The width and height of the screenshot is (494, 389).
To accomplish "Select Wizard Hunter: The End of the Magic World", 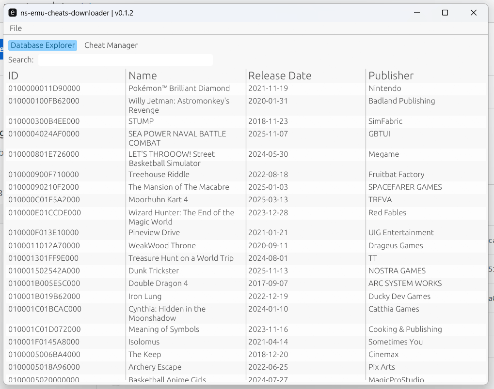I will pos(181,217).
